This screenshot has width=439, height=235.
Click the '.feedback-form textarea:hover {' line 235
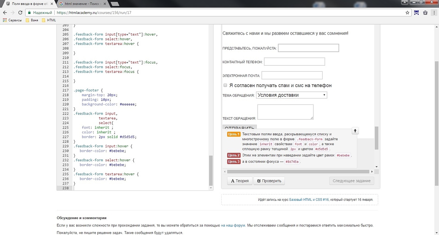click(x=106, y=174)
